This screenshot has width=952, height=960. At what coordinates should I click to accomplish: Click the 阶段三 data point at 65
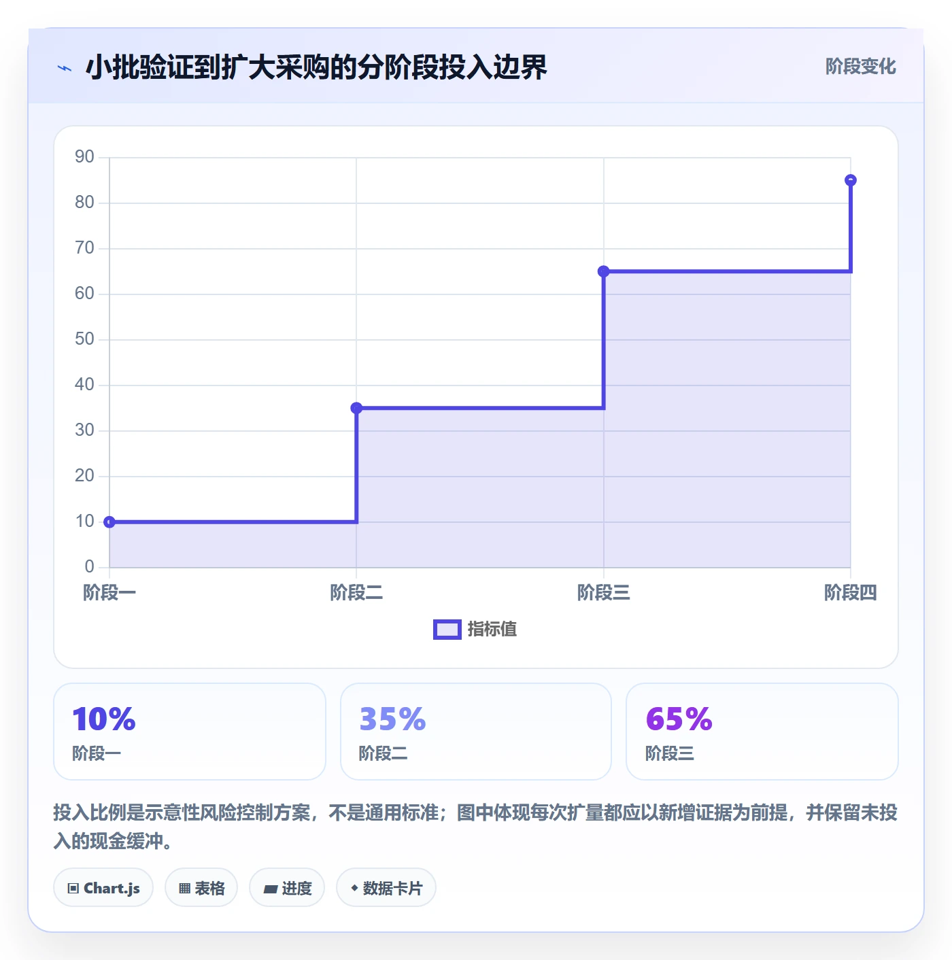603,271
